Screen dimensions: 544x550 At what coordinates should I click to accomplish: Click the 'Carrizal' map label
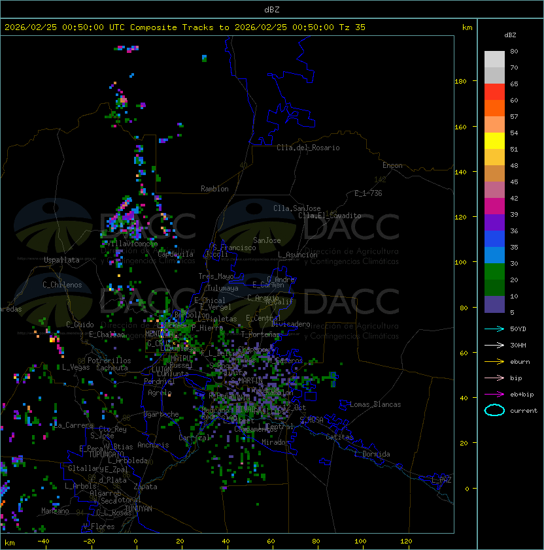(x=194, y=438)
